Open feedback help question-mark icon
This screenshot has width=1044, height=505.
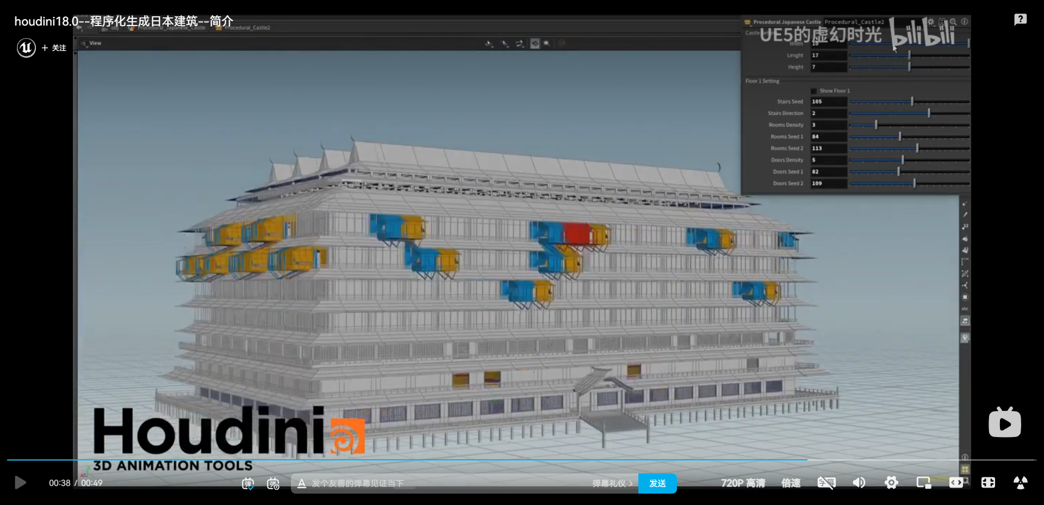point(1020,20)
